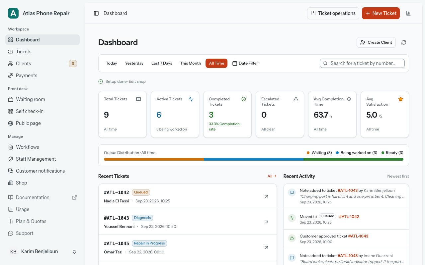Click the external link icon beside Documentation

coord(74,197)
